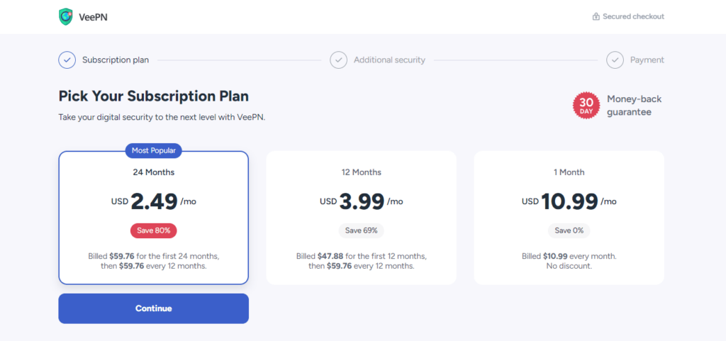Click the Save 0% badge

point(569,230)
